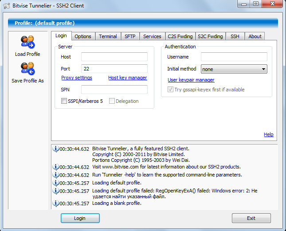This screenshot has height=231, width=286.
Task: Click log text 'Loading default profile.'
Action: pyautogui.click(x=117, y=183)
